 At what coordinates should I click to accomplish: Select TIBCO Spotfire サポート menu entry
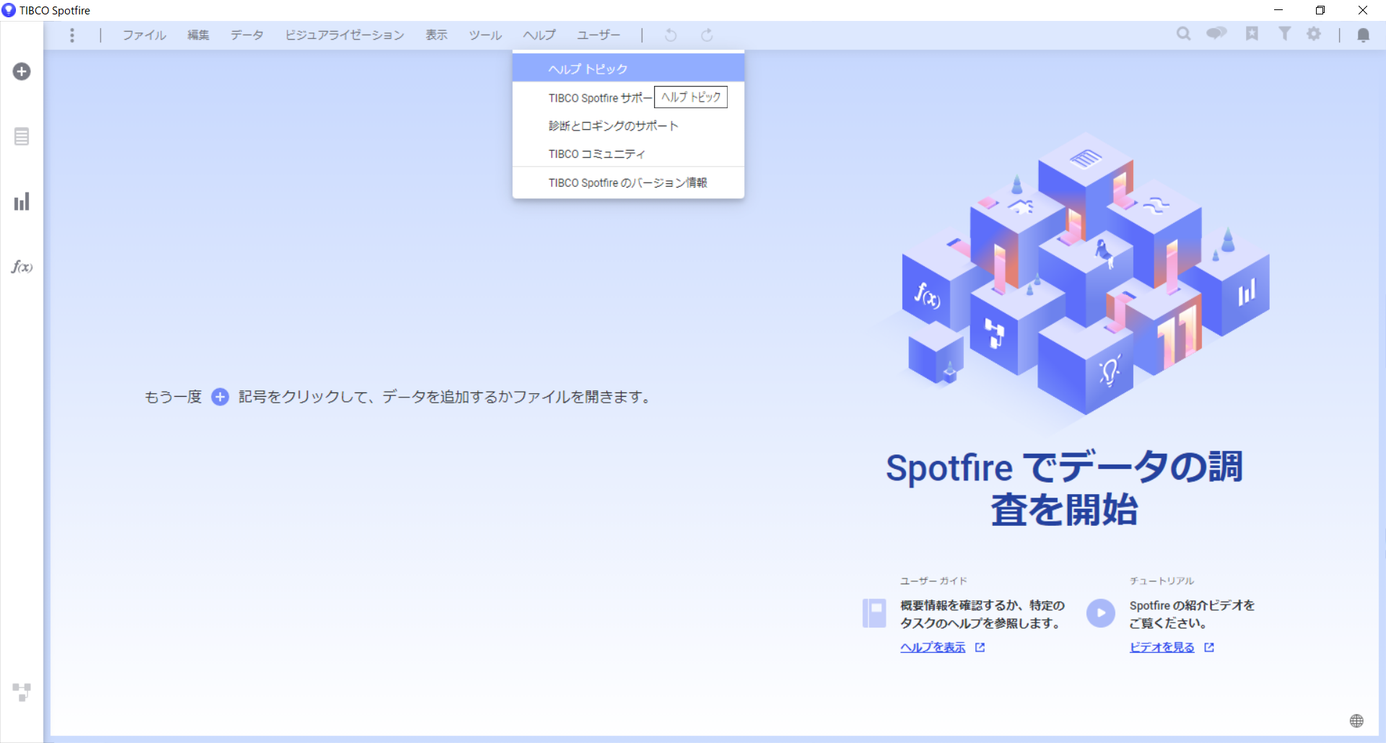tap(628, 97)
